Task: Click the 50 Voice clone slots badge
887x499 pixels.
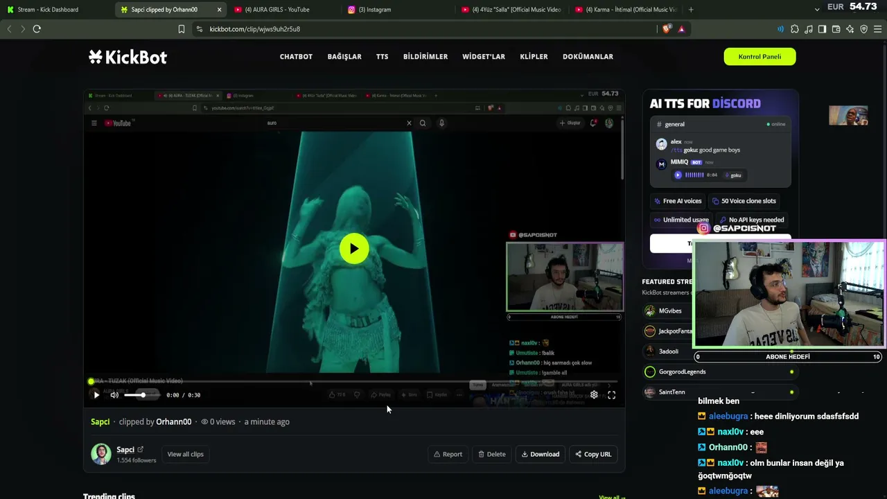Action: (x=744, y=201)
